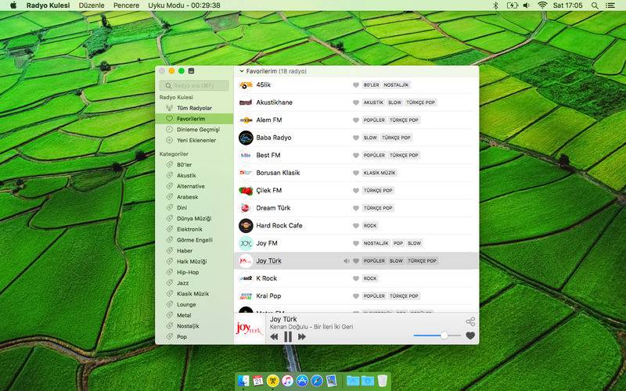Viewport: 626px width, 391px height.
Task: Click the NOSTALJİK tag on 45lik row
Action: (x=396, y=85)
